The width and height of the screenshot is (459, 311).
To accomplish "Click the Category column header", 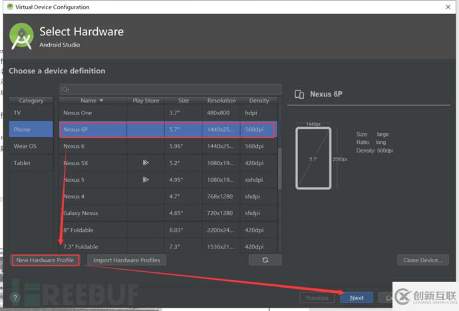I will click(x=31, y=101).
